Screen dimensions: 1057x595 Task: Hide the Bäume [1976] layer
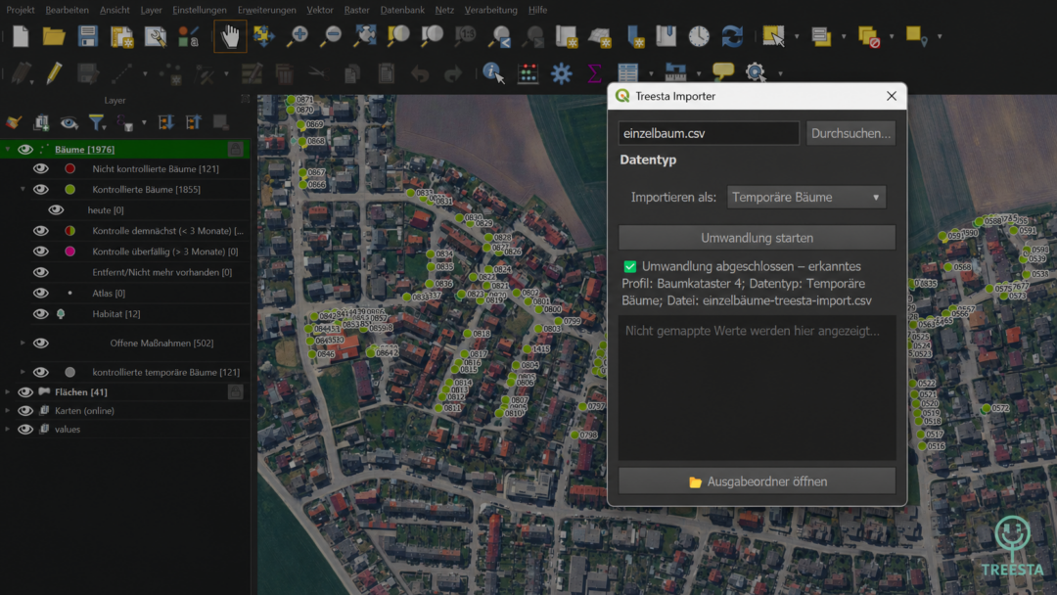pos(24,149)
